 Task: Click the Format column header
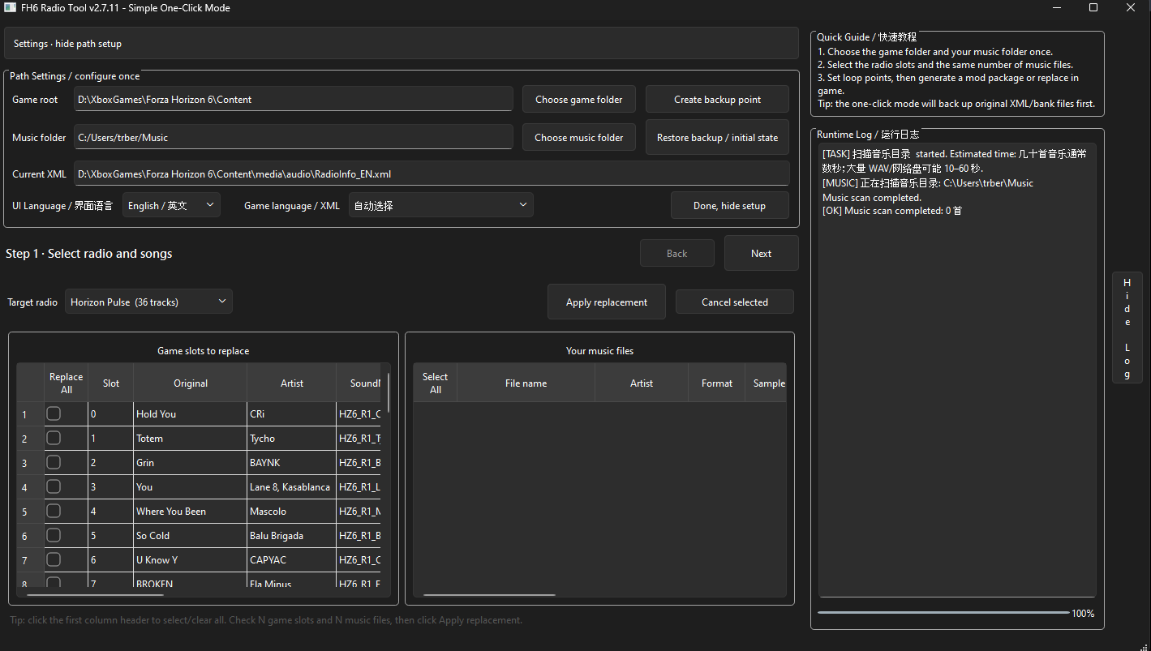717,383
